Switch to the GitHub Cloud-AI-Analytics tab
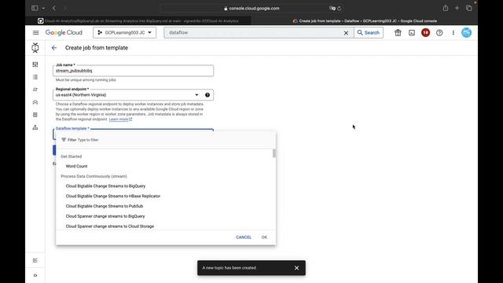503x283 pixels. (x=138, y=21)
